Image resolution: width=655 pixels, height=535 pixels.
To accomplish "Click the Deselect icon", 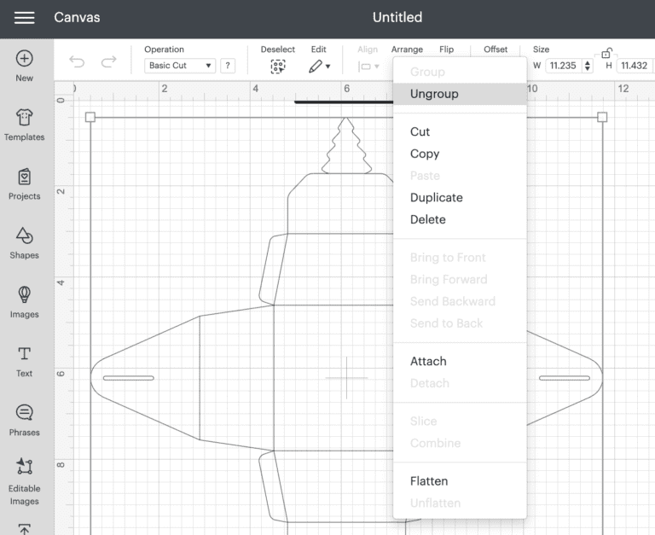I will (x=278, y=67).
